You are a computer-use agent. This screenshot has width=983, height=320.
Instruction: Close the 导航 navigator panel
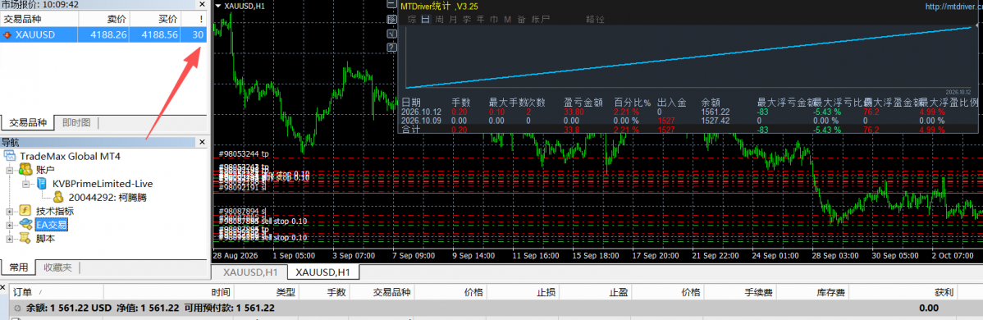[202, 143]
